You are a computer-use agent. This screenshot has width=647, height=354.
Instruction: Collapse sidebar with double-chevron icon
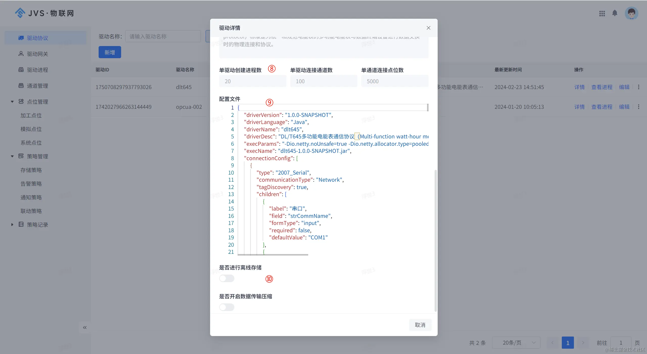(85, 327)
